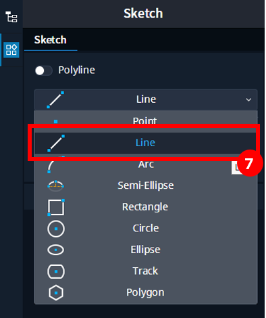266x318 pixels.
Task: Switch to the Sketch tab
Action: (x=51, y=40)
